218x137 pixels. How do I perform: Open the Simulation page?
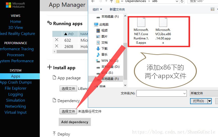16,100
